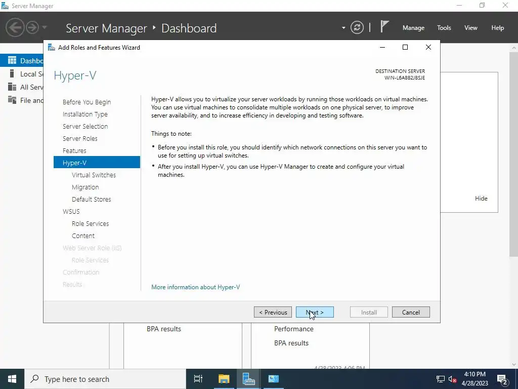Click the Refresh dashboard icon
This screenshot has width=518, height=389.
click(x=357, y=27)
